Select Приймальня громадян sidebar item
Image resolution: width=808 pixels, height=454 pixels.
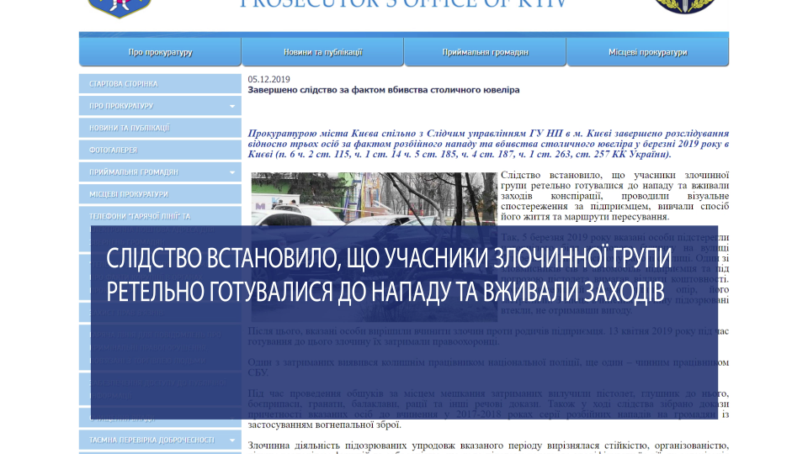coord(160,172)
